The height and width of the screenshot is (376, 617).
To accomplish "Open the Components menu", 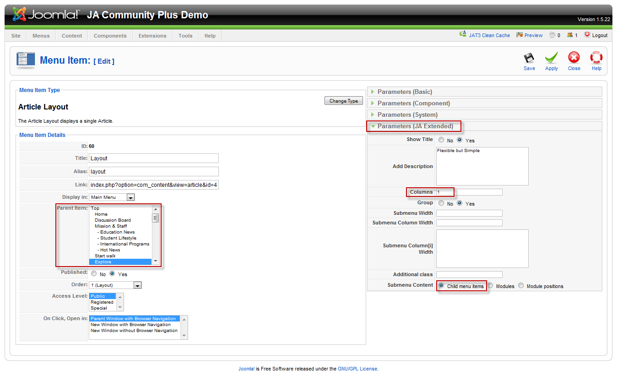I will pyautogui.click(x=110, y=36).
